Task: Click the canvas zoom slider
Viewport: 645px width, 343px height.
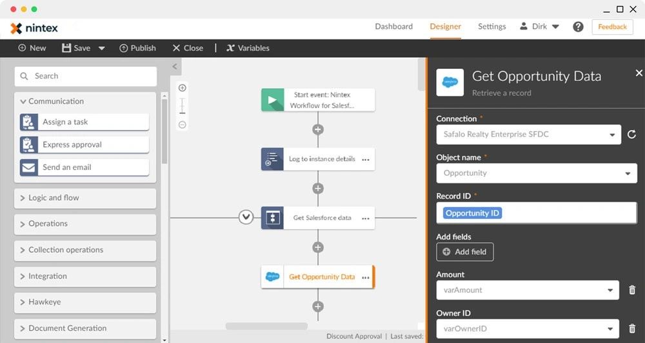Action: [x=183, y=106]
